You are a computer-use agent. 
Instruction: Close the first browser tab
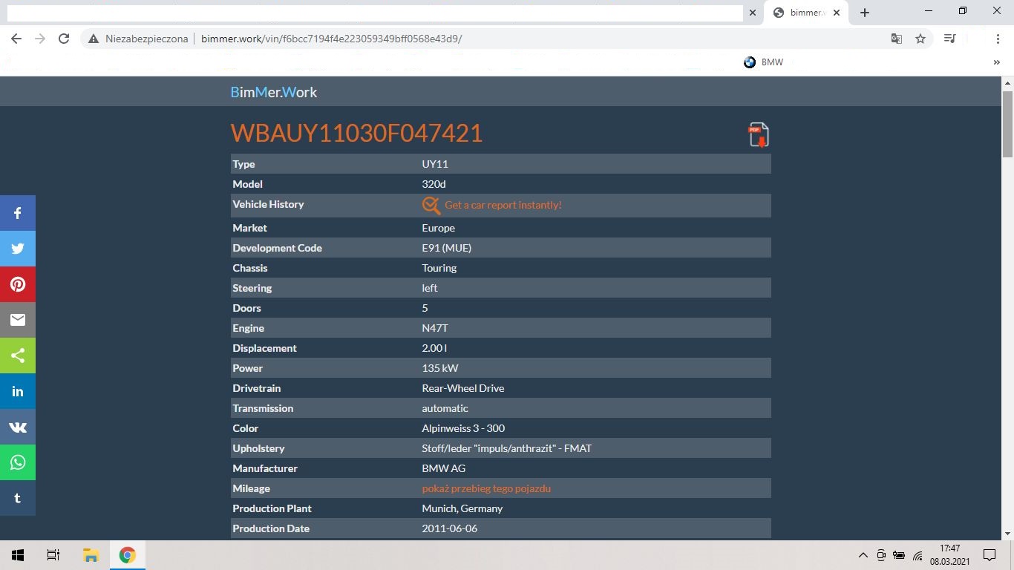(752, 13)
